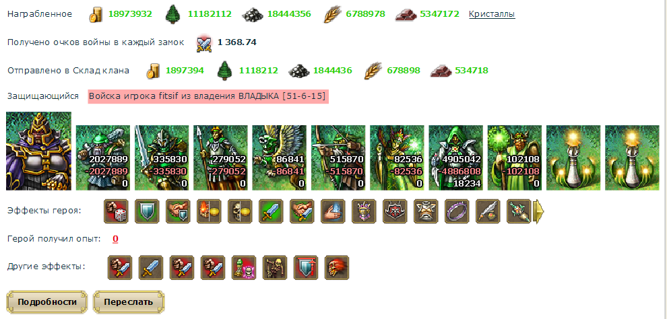Click the crossed swords war points icon
The height and width of the screenshot is (319, 667).
(x=204, y=43)
